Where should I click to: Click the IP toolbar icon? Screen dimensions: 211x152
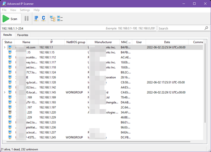click(37, 19)
